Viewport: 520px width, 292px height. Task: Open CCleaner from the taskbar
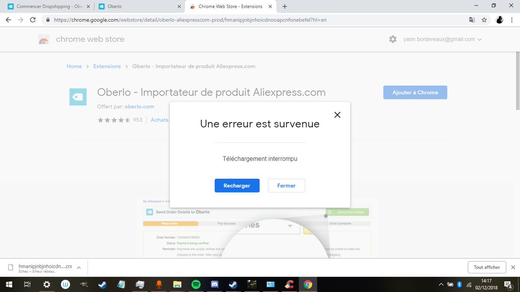click(x=289, y=285)
